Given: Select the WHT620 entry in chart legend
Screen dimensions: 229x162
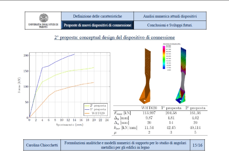Looking at the screenshot, I should [98, 113].
